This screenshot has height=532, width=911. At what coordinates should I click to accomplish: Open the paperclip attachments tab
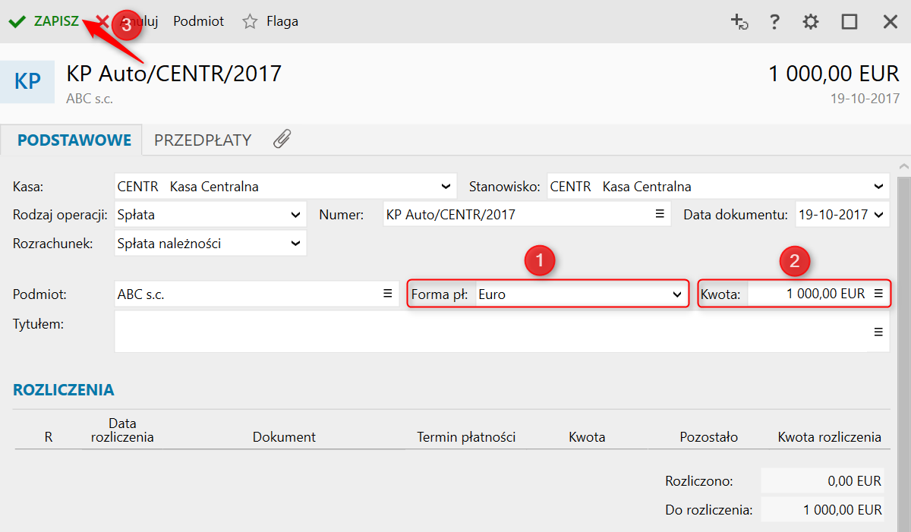282,140
